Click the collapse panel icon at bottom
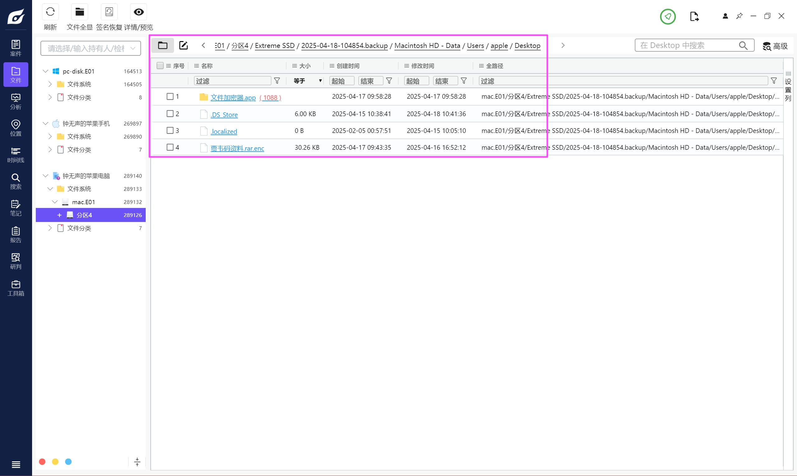 [x=137, y=462]
